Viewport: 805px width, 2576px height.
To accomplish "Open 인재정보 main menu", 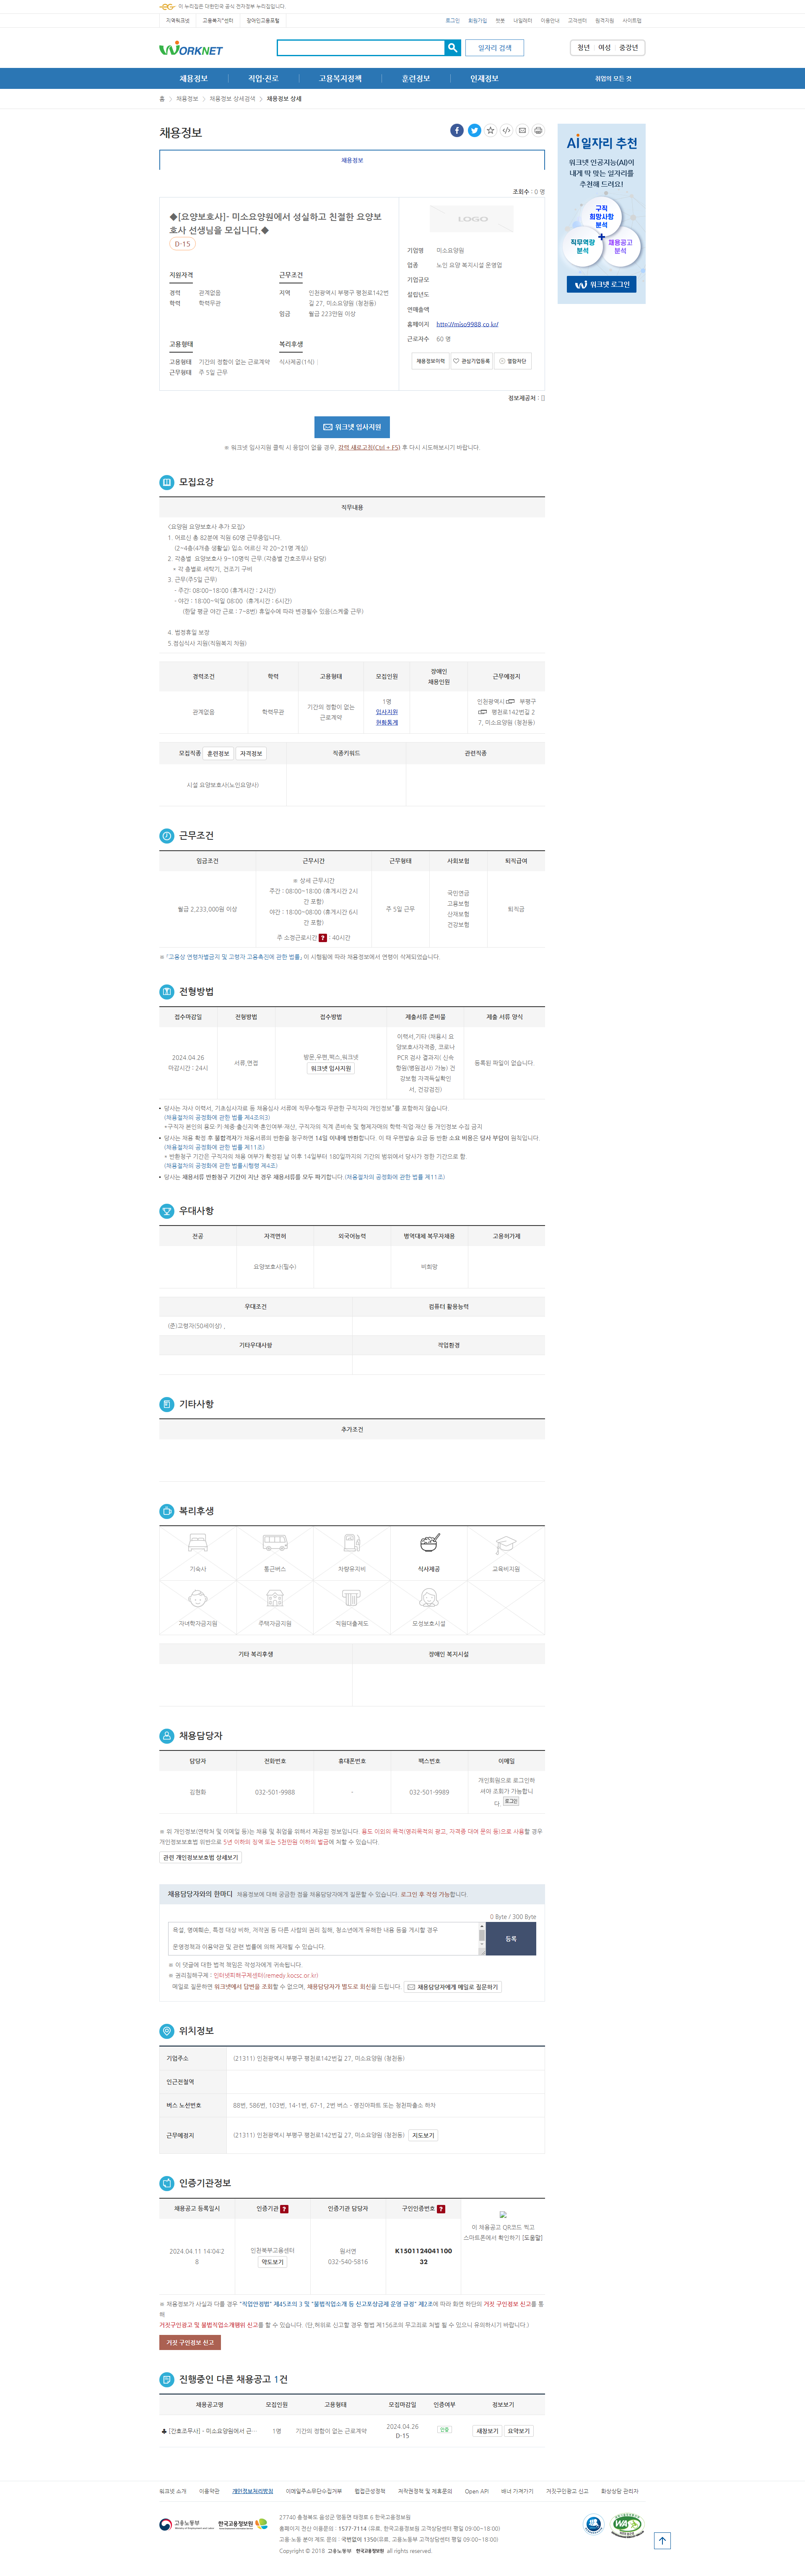I will pos(484,79).
